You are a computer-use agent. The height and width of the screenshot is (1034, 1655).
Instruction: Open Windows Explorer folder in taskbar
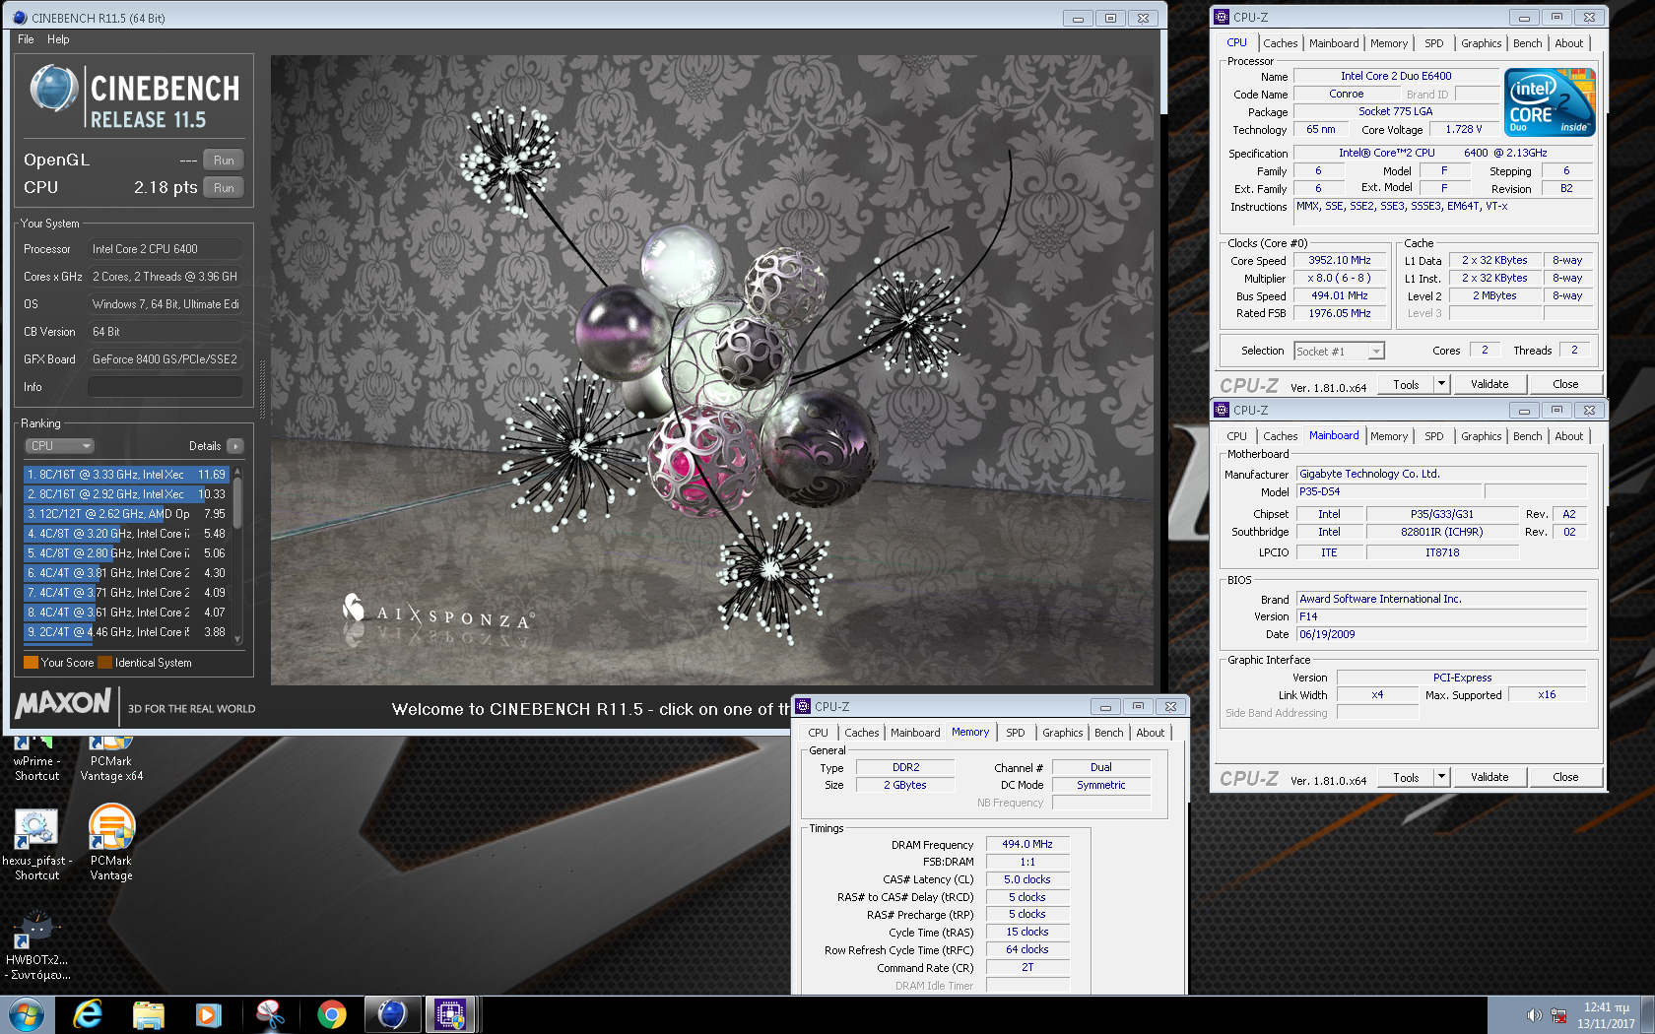click(x=148, y=1014)
